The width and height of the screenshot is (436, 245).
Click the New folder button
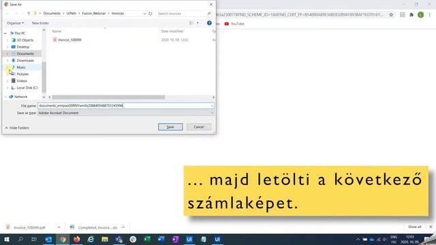tap(40, 23)
